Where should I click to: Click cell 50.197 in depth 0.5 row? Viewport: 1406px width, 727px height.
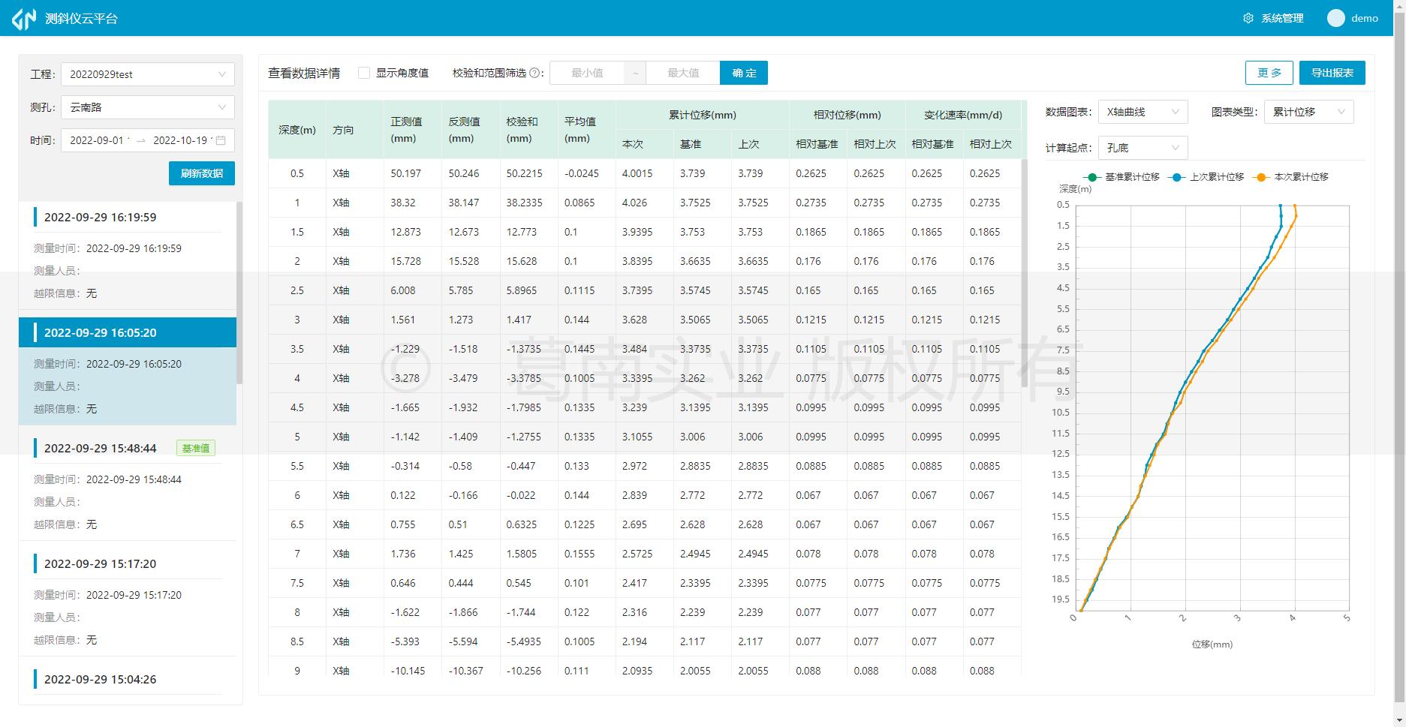point(406,173)
